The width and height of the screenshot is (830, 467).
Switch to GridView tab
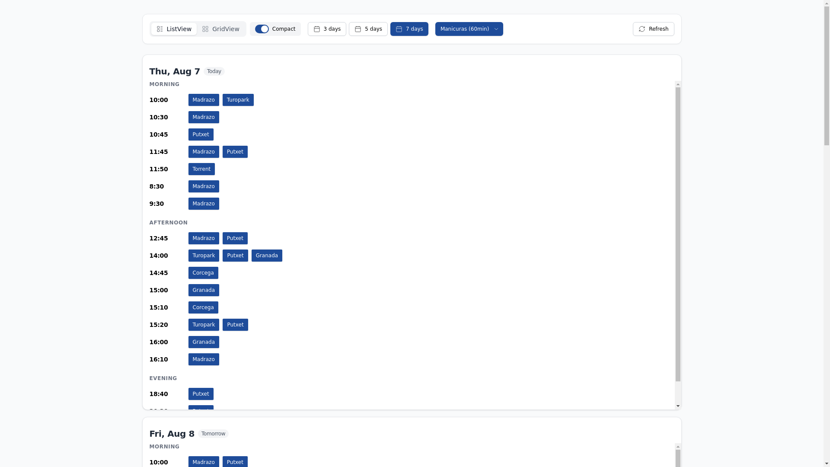[221, 29]
